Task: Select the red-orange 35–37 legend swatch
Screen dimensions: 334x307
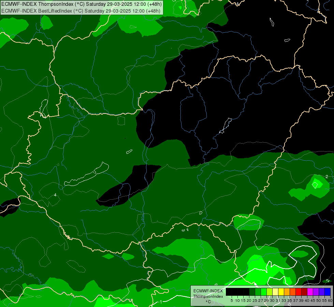Action: pos(293,292)
